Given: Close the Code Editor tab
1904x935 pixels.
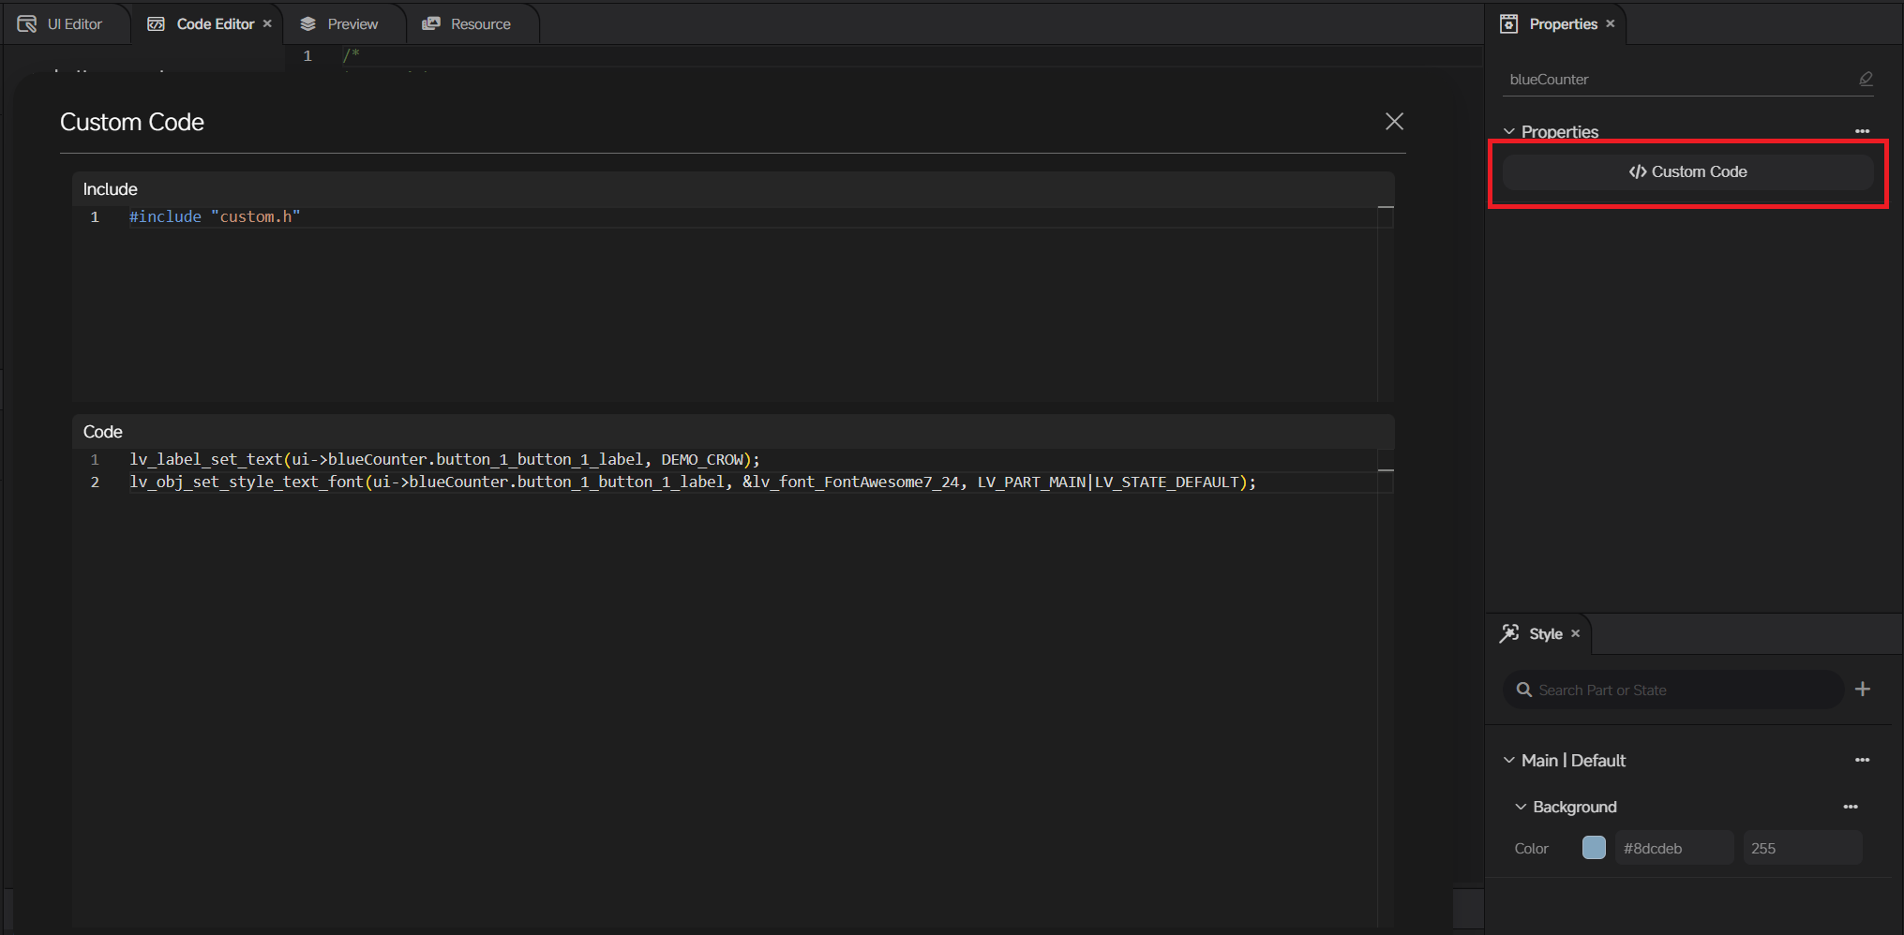Looking at the screenshot, I should click(x=267, y=23).
